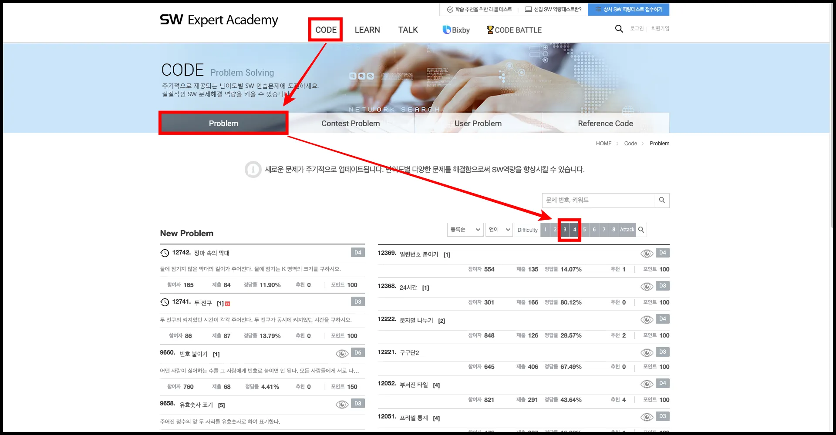Switch to the Contest Problem tab
The width and height of the screenshot is (836, 435).
pos(351,124)
